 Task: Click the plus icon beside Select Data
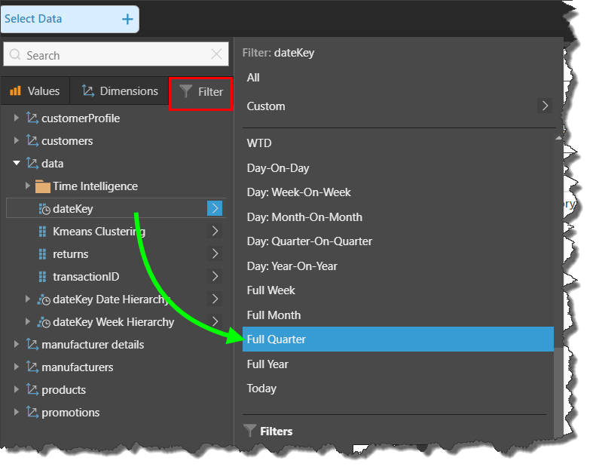pos(127,19)
